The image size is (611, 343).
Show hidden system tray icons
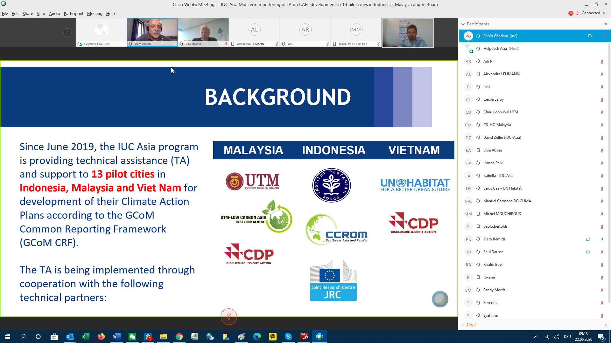(x=536, y=337)
